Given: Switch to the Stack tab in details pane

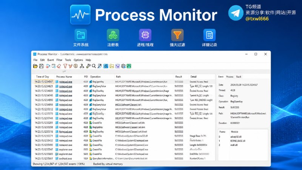Looking at the screenshot, I should click(x=239, y=77).
